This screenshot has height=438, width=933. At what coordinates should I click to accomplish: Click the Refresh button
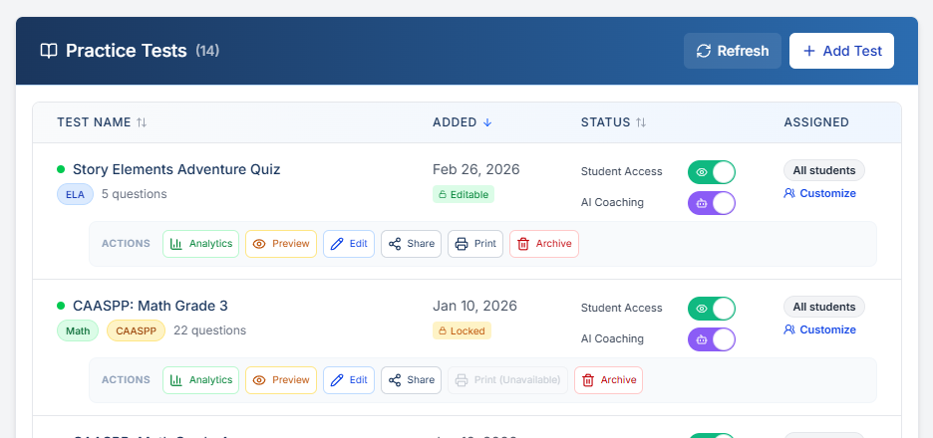coord(732,51)
